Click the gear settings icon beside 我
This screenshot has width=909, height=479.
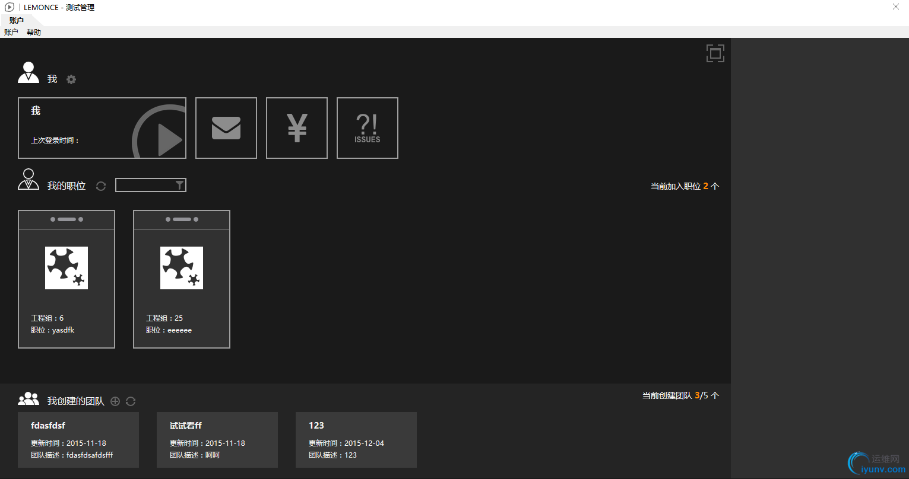click(x=71, y=79)
